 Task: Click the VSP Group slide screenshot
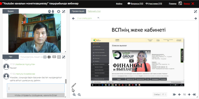point(137,62)
